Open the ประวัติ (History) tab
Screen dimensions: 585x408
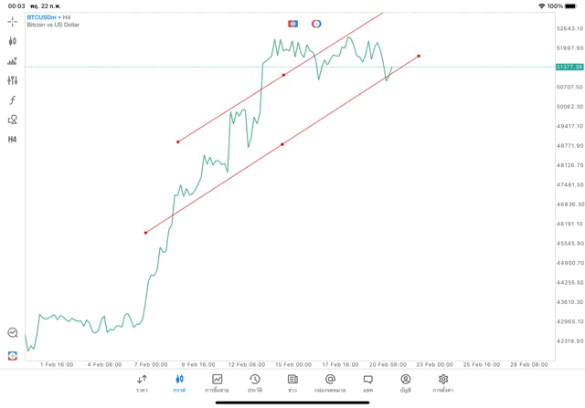pos(255,382)
